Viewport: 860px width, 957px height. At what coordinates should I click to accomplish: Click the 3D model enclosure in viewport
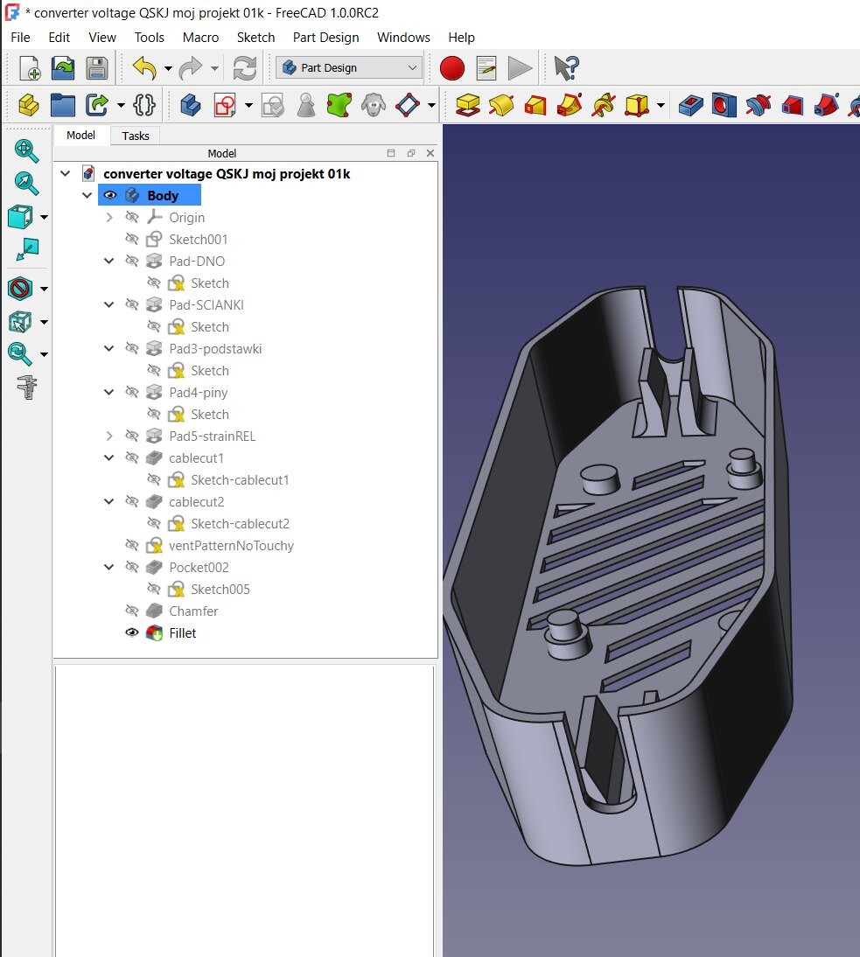coord(619,574)
